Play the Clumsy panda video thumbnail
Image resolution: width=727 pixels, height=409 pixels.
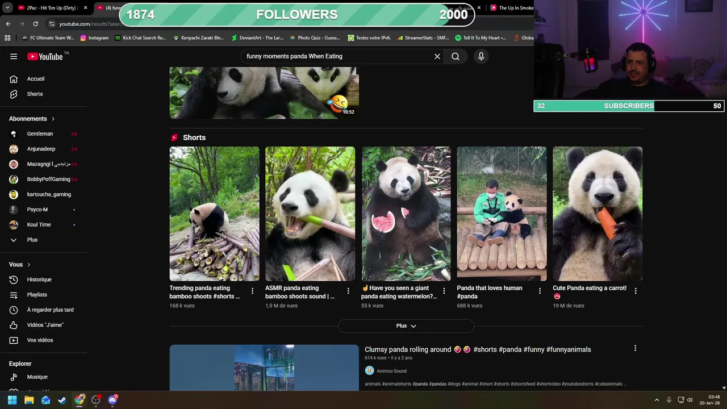264,368
